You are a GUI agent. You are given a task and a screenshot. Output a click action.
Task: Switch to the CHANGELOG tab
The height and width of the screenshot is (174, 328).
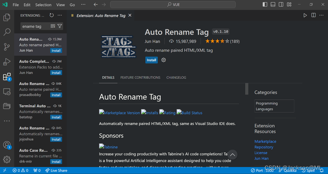tap(176, 77)
